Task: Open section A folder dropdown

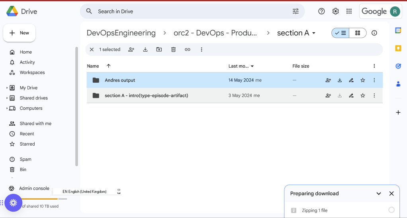Action: (313, 33)
